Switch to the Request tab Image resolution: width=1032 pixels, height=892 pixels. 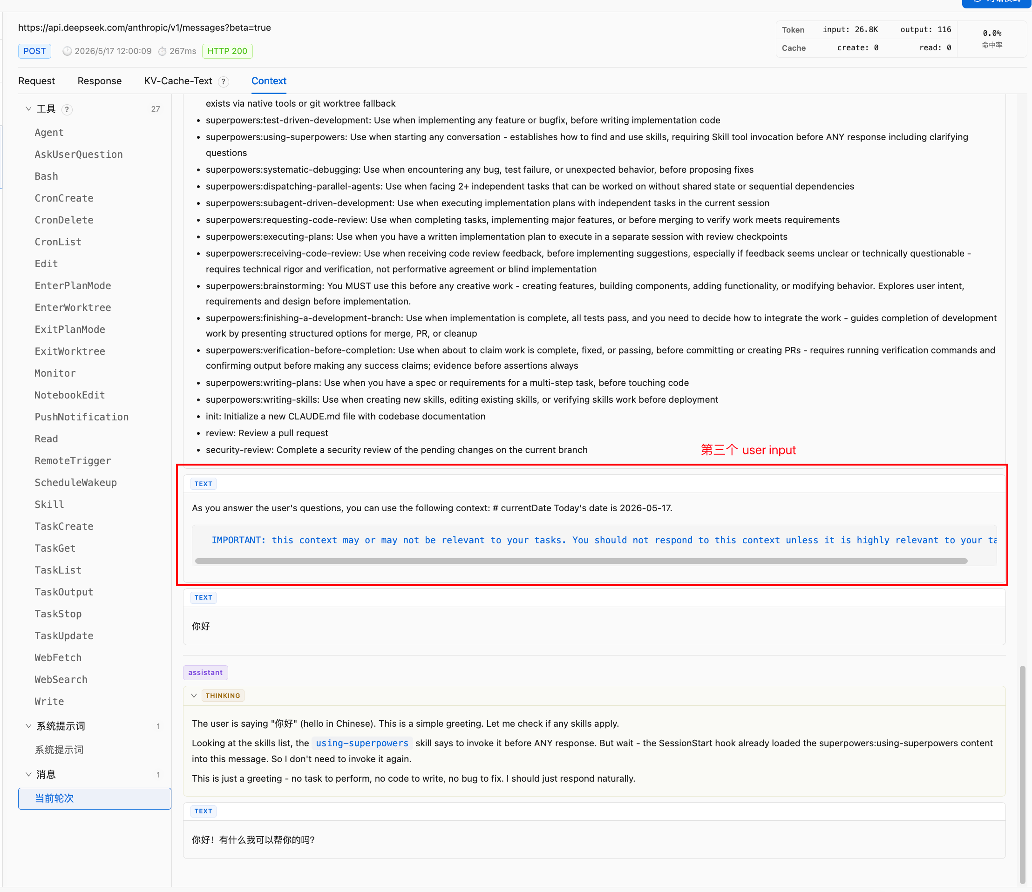click(36, 81)
